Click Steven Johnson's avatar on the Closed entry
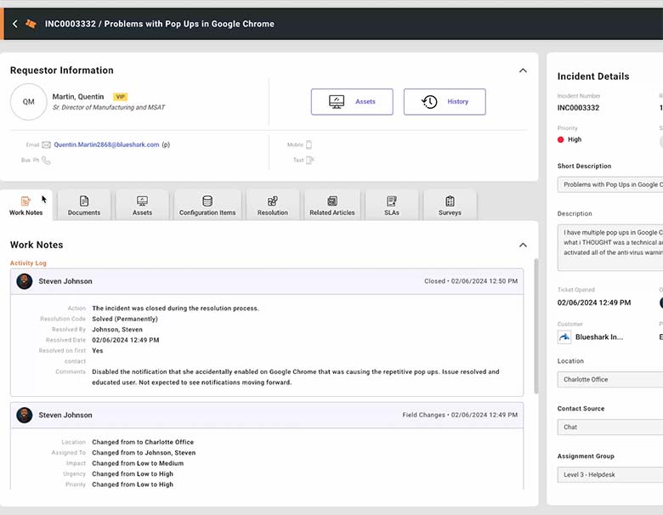Screen dimensions: 663x515 click(x=25, y=281)
